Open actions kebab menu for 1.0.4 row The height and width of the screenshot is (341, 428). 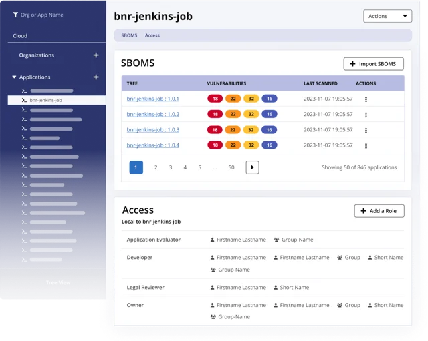(366, 146)
